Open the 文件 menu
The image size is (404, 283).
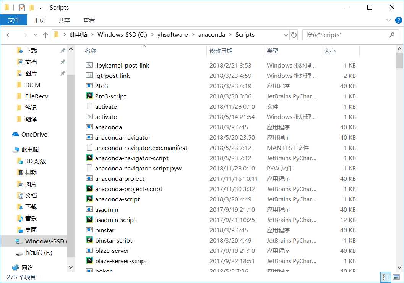pyautogui.click(x=14, y=20)
